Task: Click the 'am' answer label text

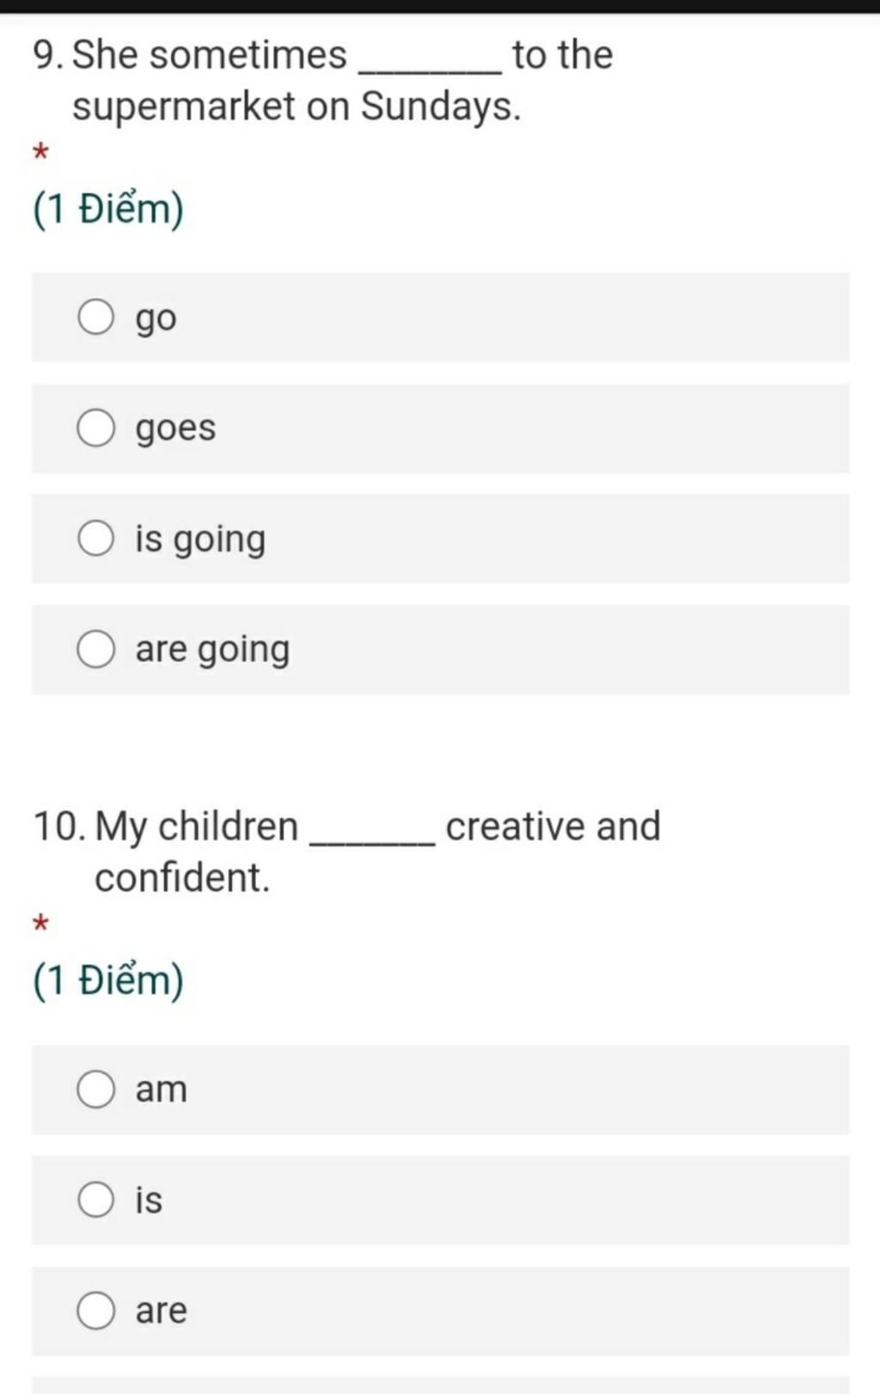Action: [161, 1090]
